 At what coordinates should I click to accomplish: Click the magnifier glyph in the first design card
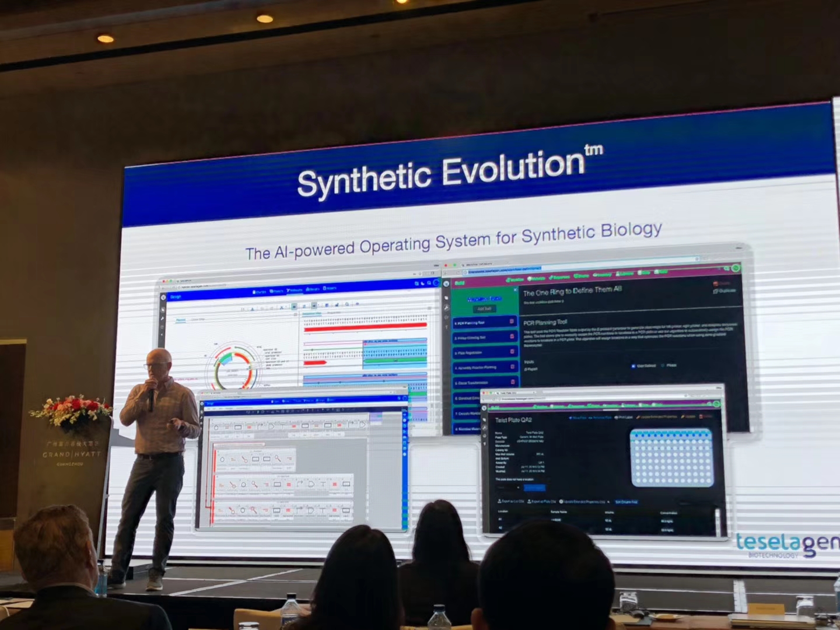[x=278, y=458]
